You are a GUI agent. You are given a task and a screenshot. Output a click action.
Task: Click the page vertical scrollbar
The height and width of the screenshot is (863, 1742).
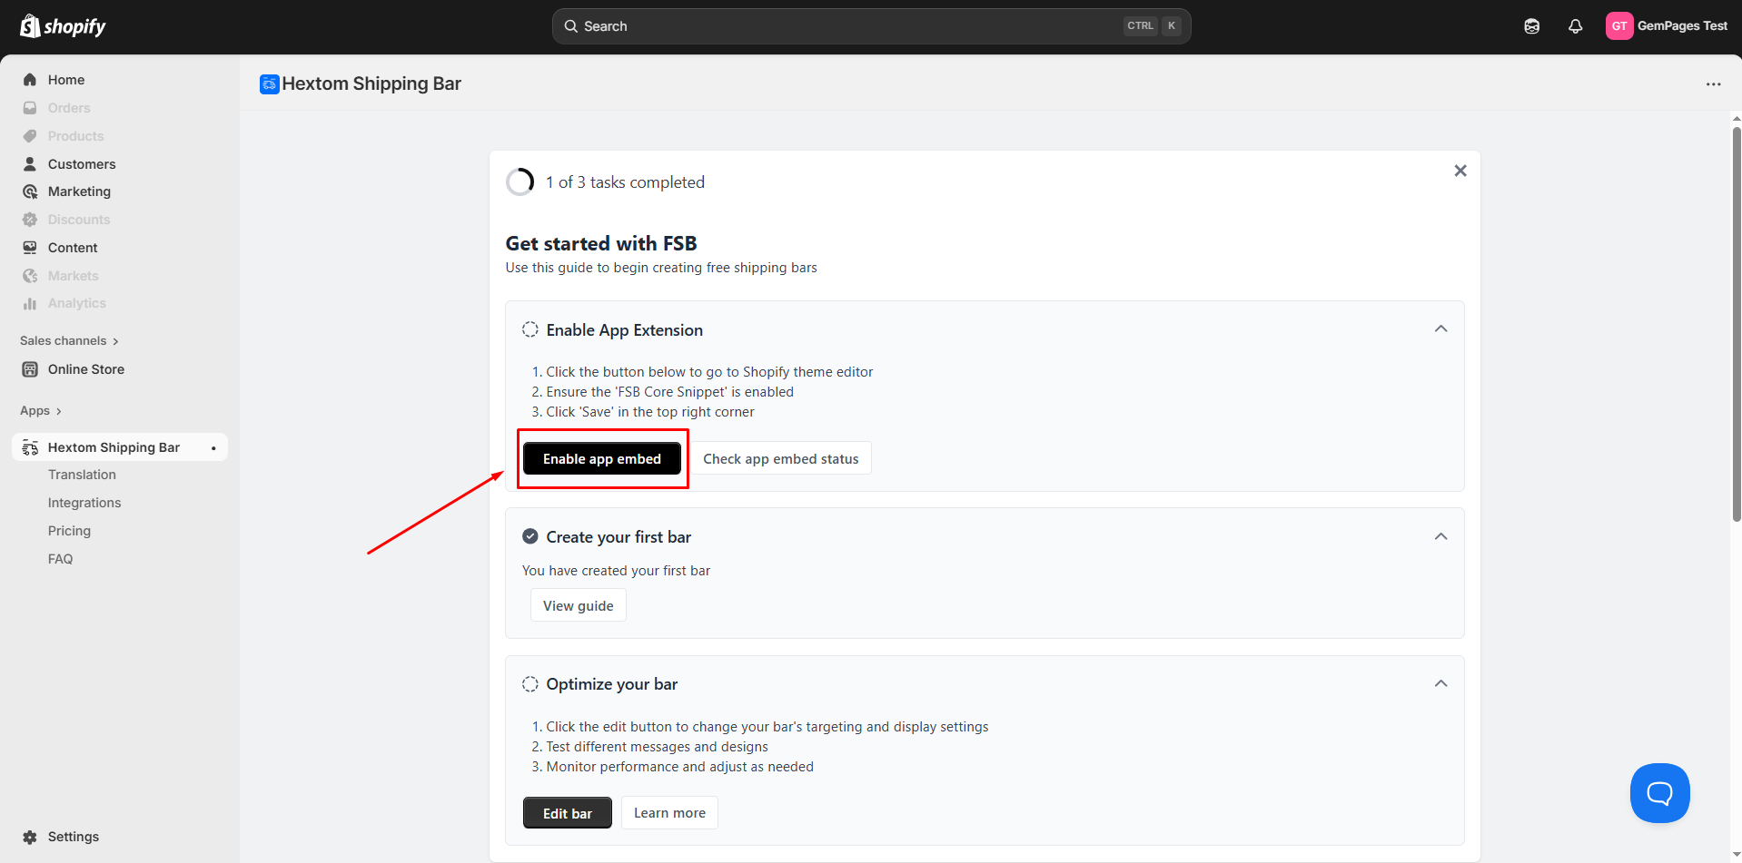[x=1737, y=324]
